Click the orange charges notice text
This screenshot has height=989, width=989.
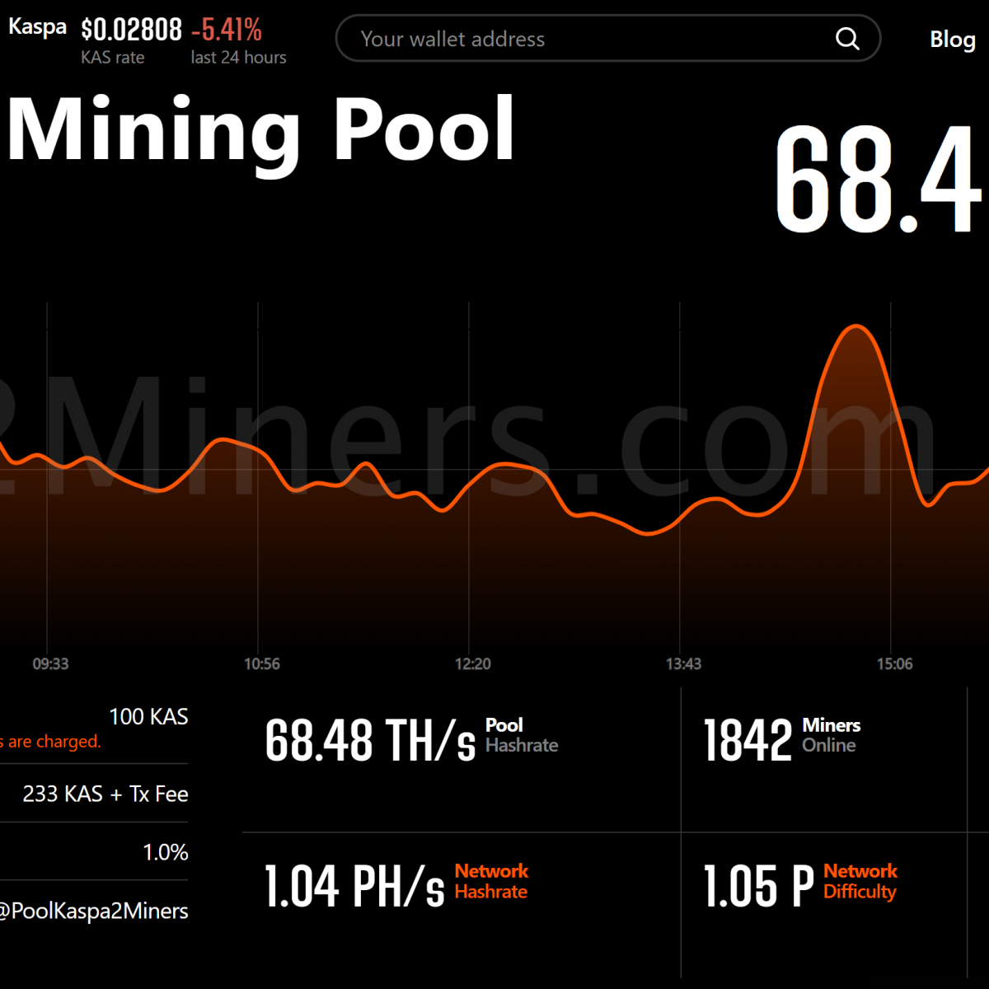pos(51,741)
